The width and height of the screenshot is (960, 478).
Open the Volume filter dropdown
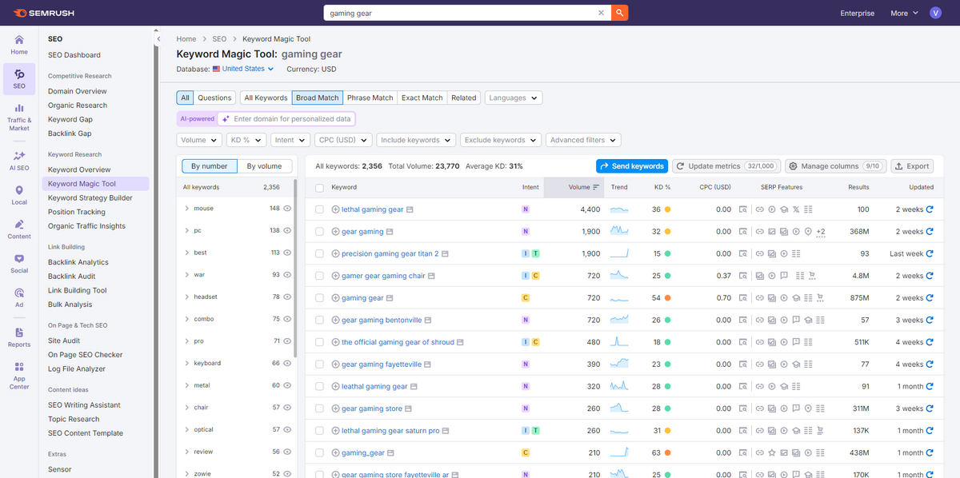(199, 140)
